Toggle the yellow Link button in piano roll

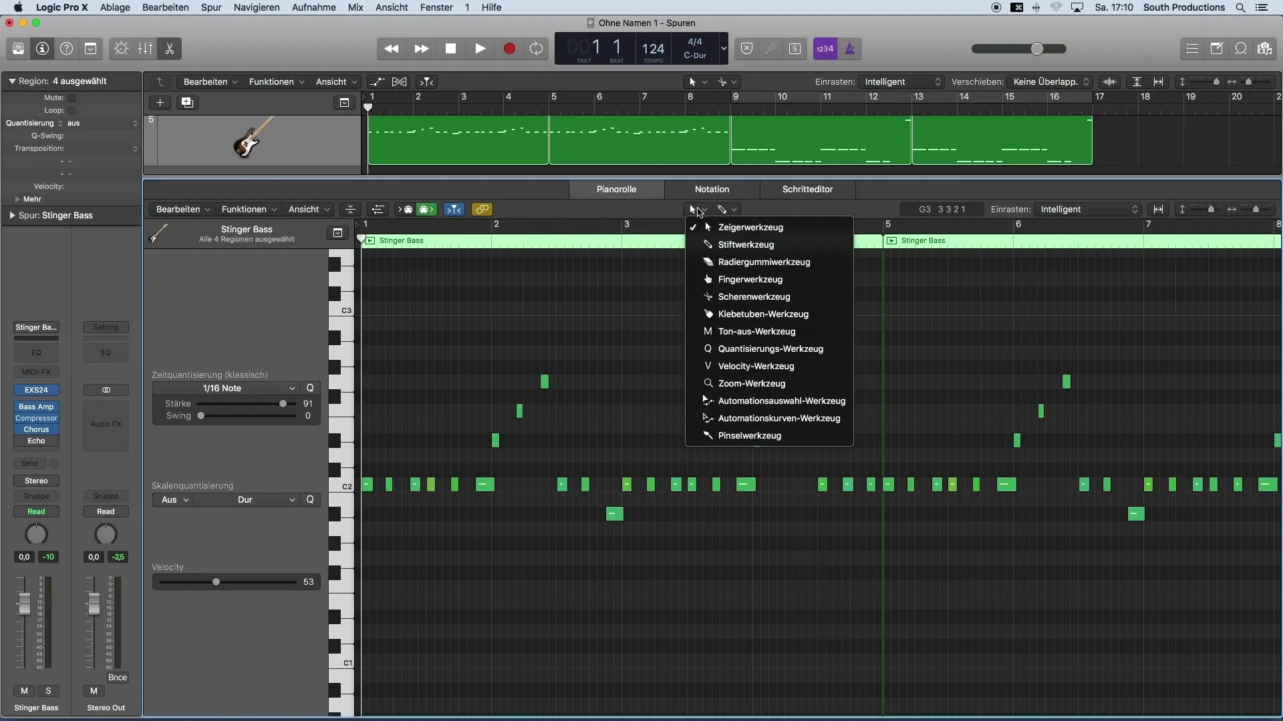(x=482, y=210)
